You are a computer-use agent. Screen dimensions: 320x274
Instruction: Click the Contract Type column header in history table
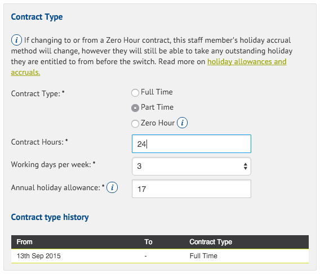211,242
